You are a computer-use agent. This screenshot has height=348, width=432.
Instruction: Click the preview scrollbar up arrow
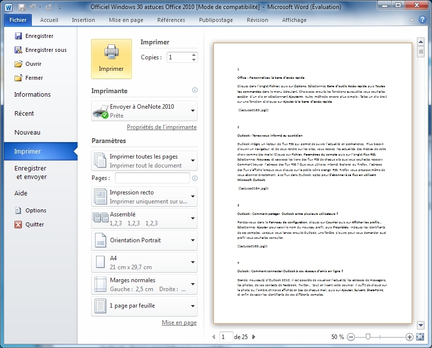421,42
